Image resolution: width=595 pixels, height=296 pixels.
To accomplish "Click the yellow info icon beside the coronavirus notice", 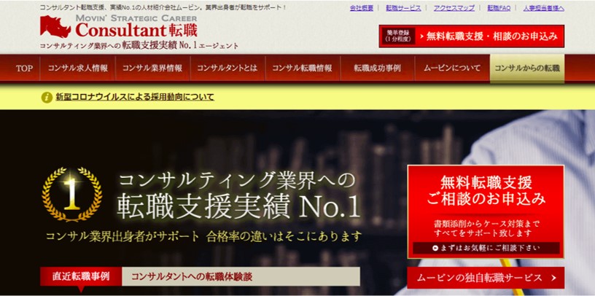I will tap(47, 98).
